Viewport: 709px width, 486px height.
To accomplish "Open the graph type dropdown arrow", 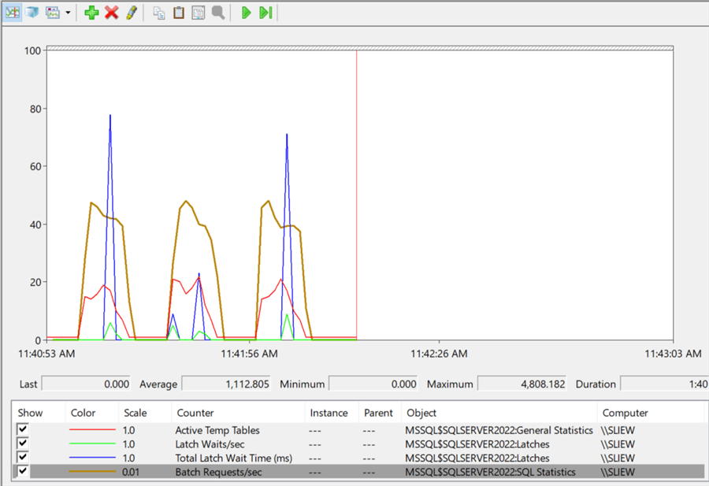I will (68, 13).
